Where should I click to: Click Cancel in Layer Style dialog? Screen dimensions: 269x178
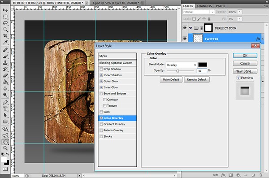click(245, 63)
